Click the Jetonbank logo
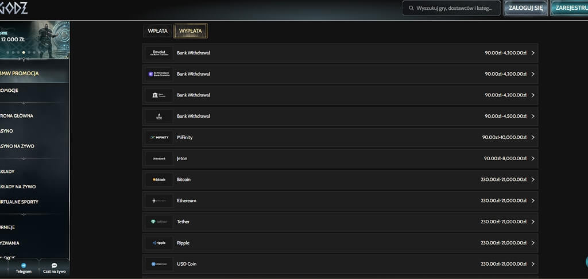Viewport: 588px width, 279px height. click(x=159, y=158)
